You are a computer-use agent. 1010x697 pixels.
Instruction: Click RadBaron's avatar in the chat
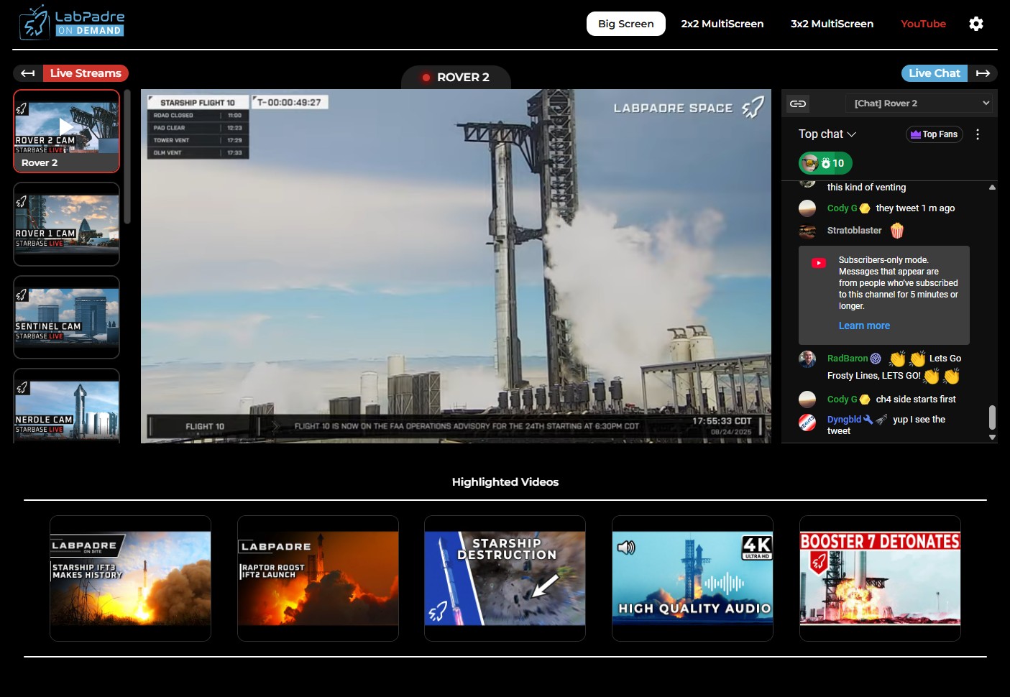pyautogui.click(x=807, y=359)
